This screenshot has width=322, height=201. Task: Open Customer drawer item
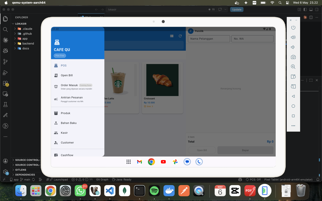78,143
